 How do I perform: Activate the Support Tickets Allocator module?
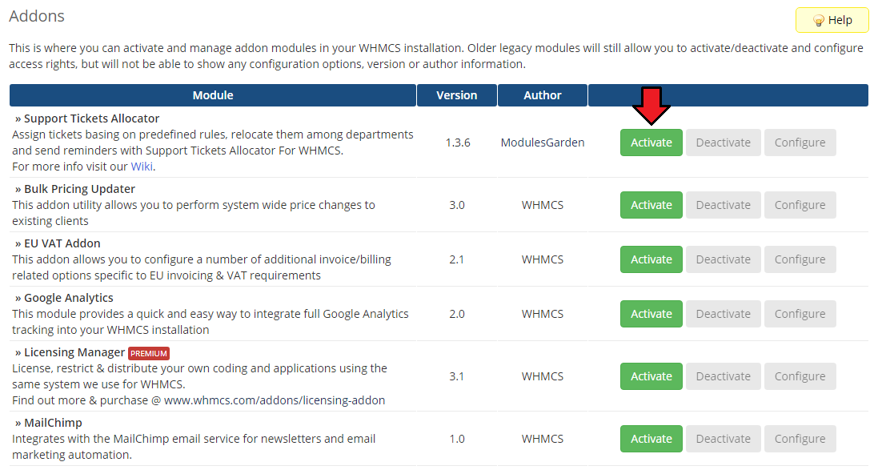[651, 143]
